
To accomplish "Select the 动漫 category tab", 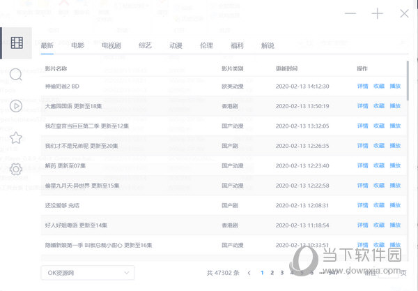I will tap(175, 45).
